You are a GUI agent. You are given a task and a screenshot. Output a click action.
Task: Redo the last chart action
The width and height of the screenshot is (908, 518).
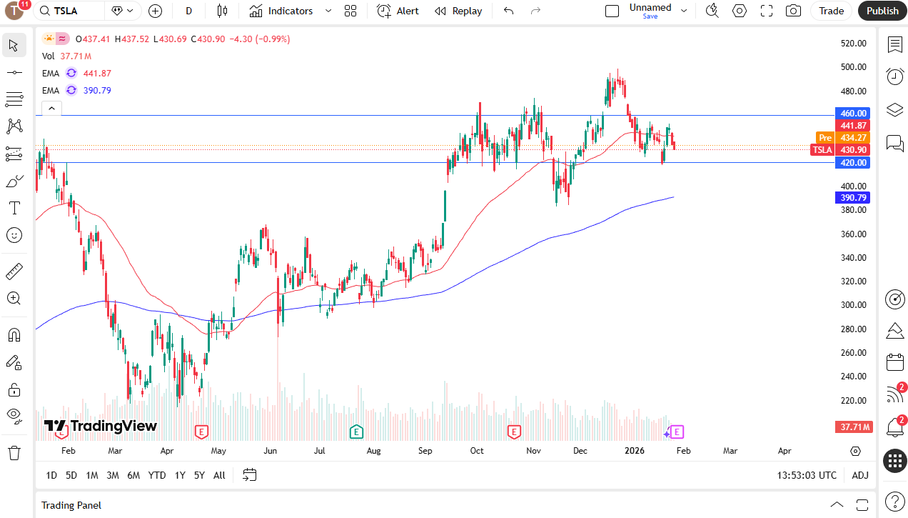[535, 11]
